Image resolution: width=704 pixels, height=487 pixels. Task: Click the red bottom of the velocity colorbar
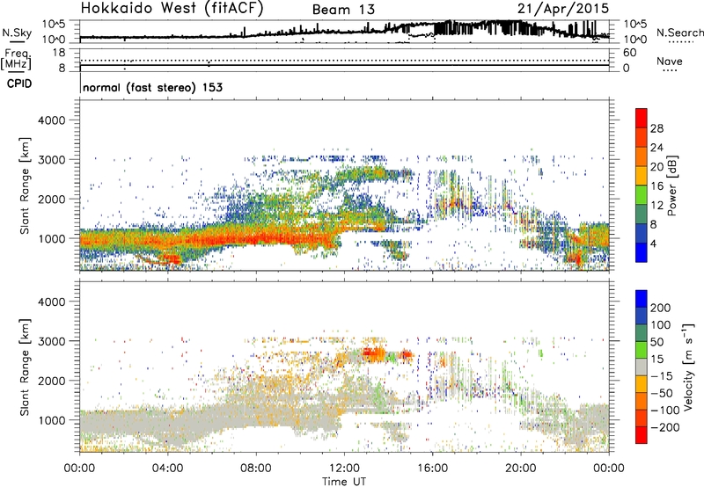pos(642,435)
